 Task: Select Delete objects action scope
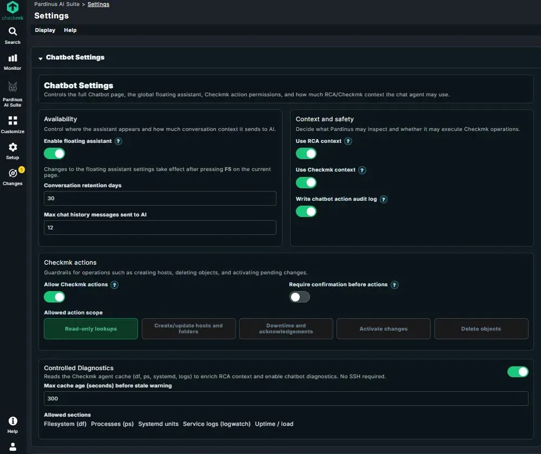tap(481, 329)
